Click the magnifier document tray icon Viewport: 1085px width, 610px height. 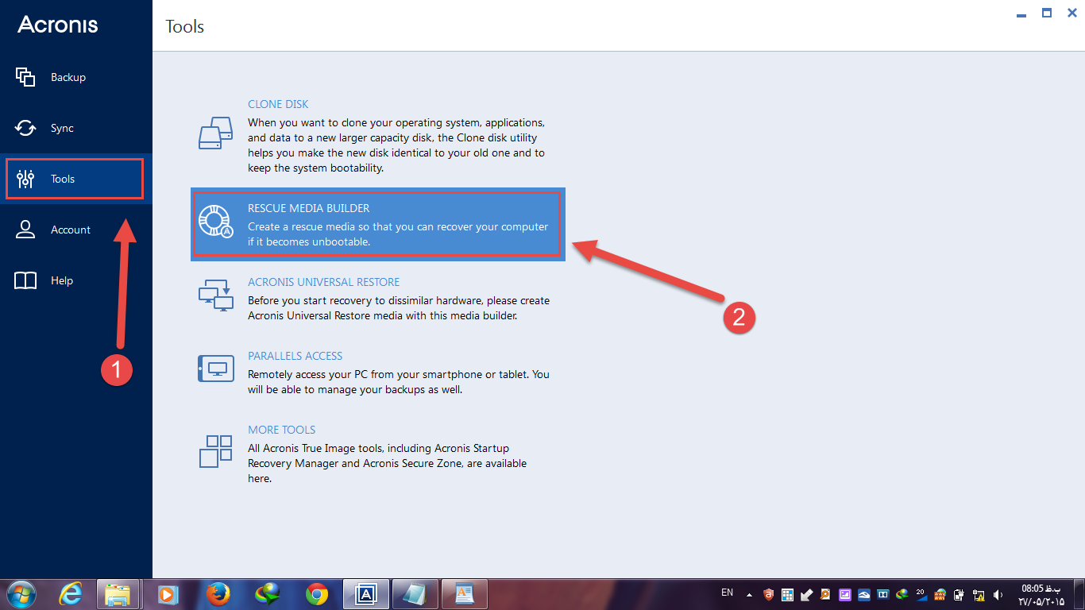pos(826,594)
